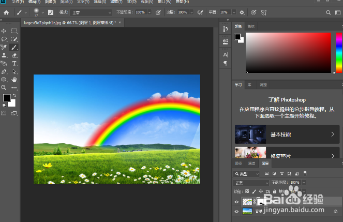Filter layers by type layers
Image resolution: width=343 pixels, height=222 pixels.
click(282, 174)
